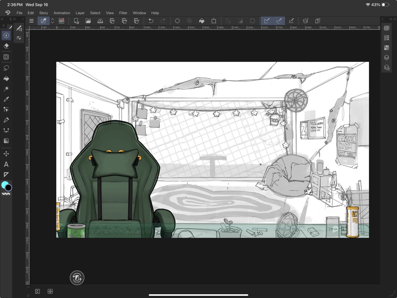Screen dimensions: 397x298
Task: Click the show selection border icon
Action: point(252,21)
